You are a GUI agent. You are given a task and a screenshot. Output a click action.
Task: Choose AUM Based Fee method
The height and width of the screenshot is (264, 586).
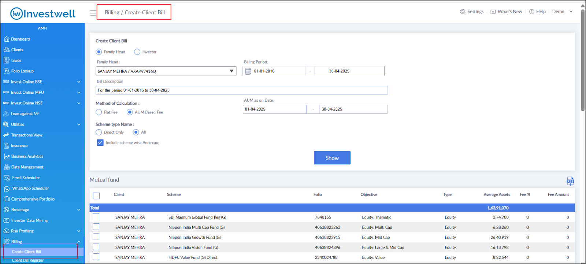pyautogui.click(x=130, y=112)
